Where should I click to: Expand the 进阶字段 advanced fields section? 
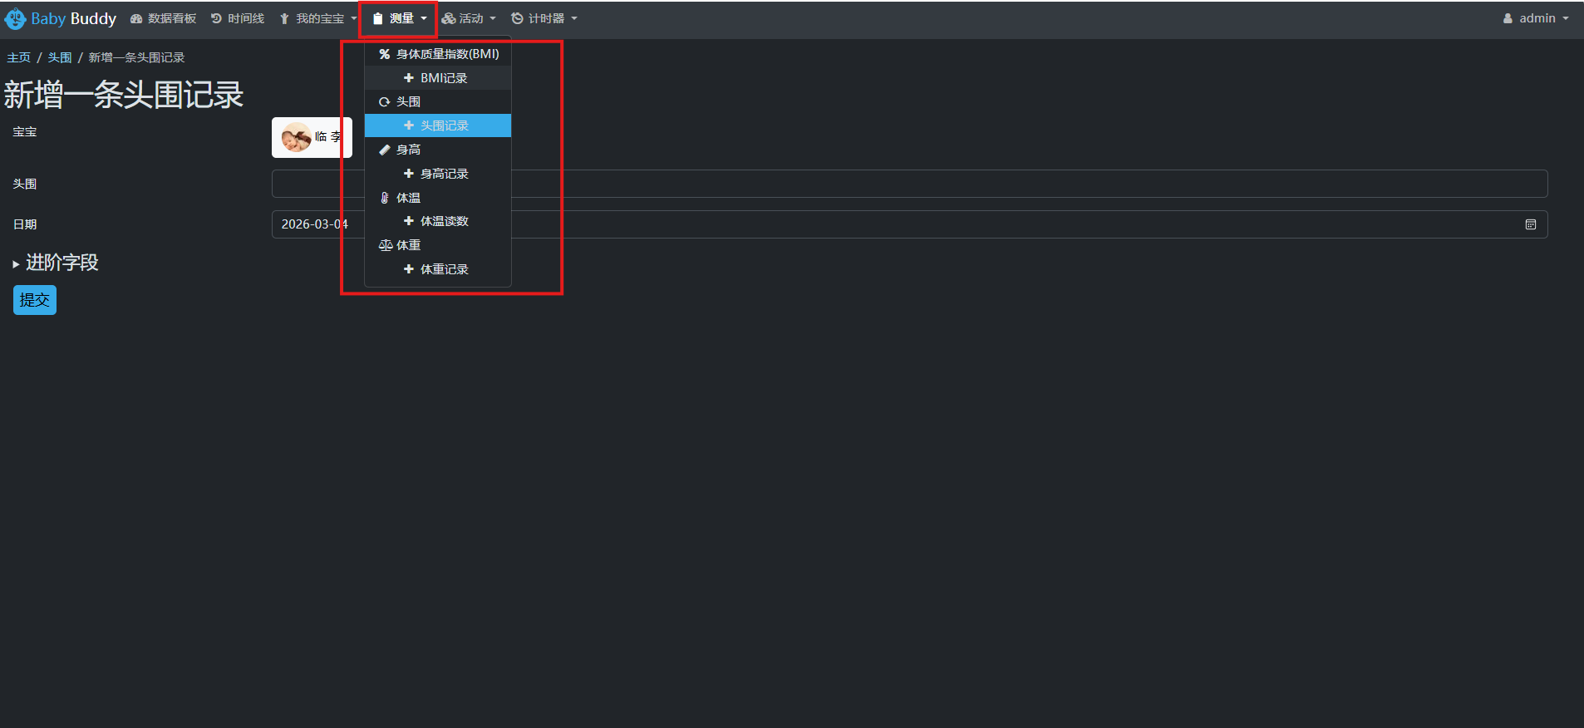coord(56,263)
